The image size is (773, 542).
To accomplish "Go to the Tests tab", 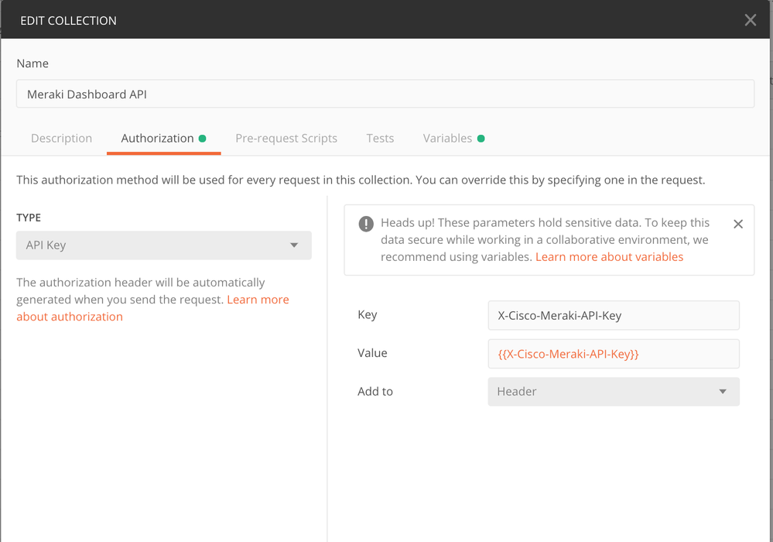I will coord(380,138).
